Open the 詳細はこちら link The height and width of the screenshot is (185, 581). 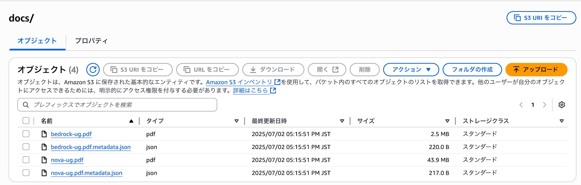250,90
